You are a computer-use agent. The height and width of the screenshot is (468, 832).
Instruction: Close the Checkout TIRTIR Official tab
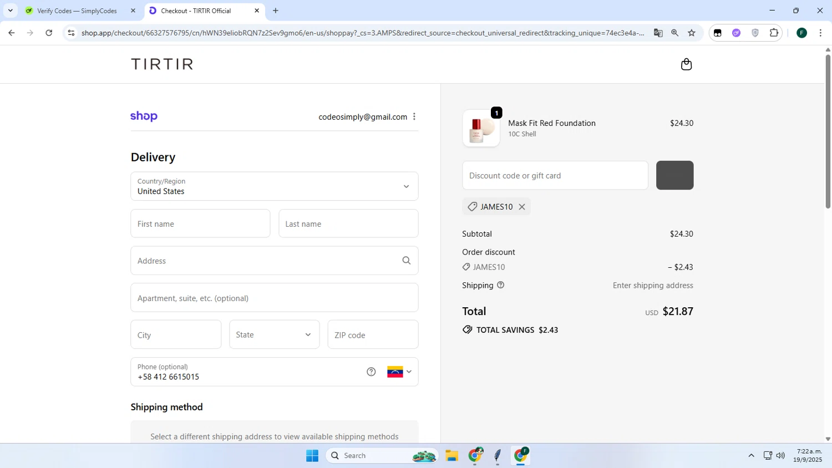(x=257, y=11)
